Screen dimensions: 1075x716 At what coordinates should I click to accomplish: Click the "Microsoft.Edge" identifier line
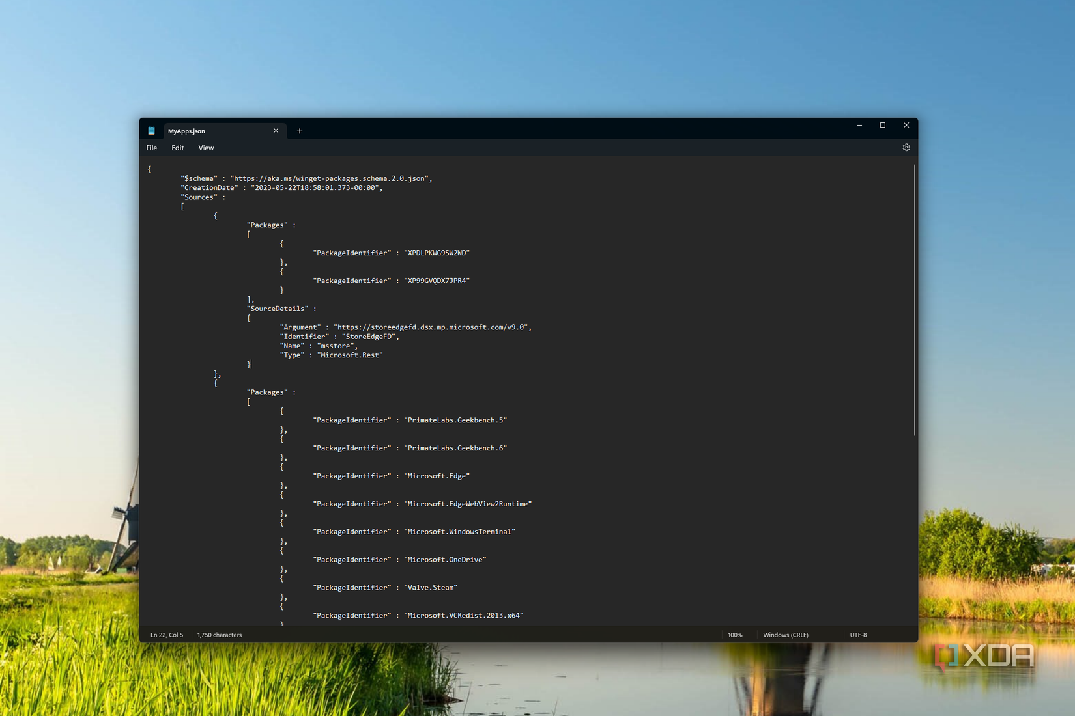(391, 476)
